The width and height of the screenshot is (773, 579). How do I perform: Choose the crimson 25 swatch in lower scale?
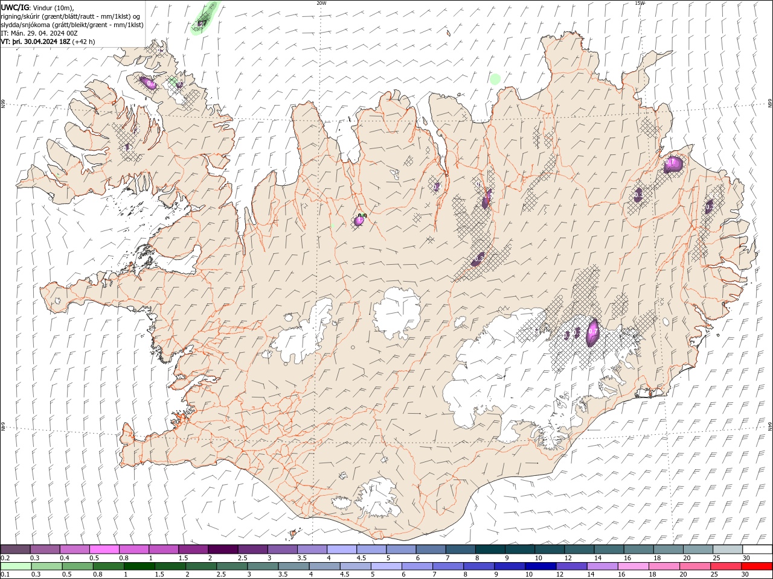click(x=725, y=566)
